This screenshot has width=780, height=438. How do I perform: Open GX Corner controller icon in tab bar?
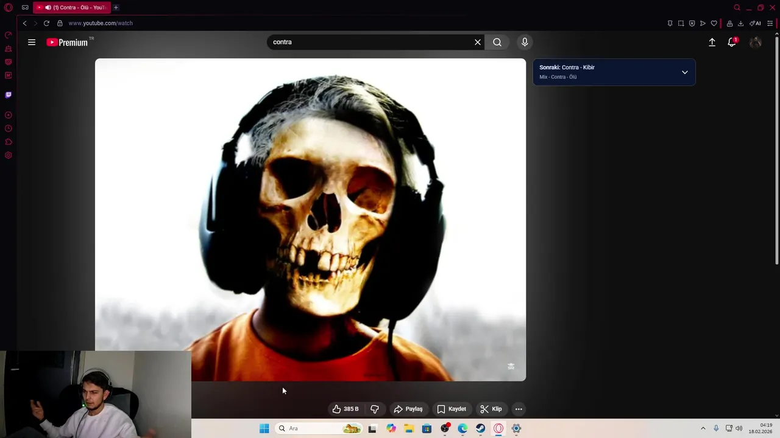[25, 8]
